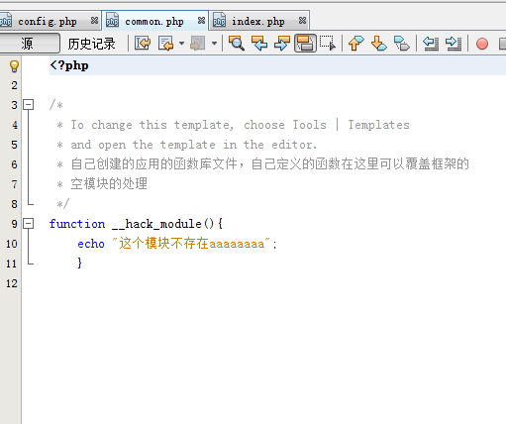Screen dimensions: 506x424
Task: Click the string "这个模块不存在aaaaaaaa"
Action: click(x=192, y=244)
